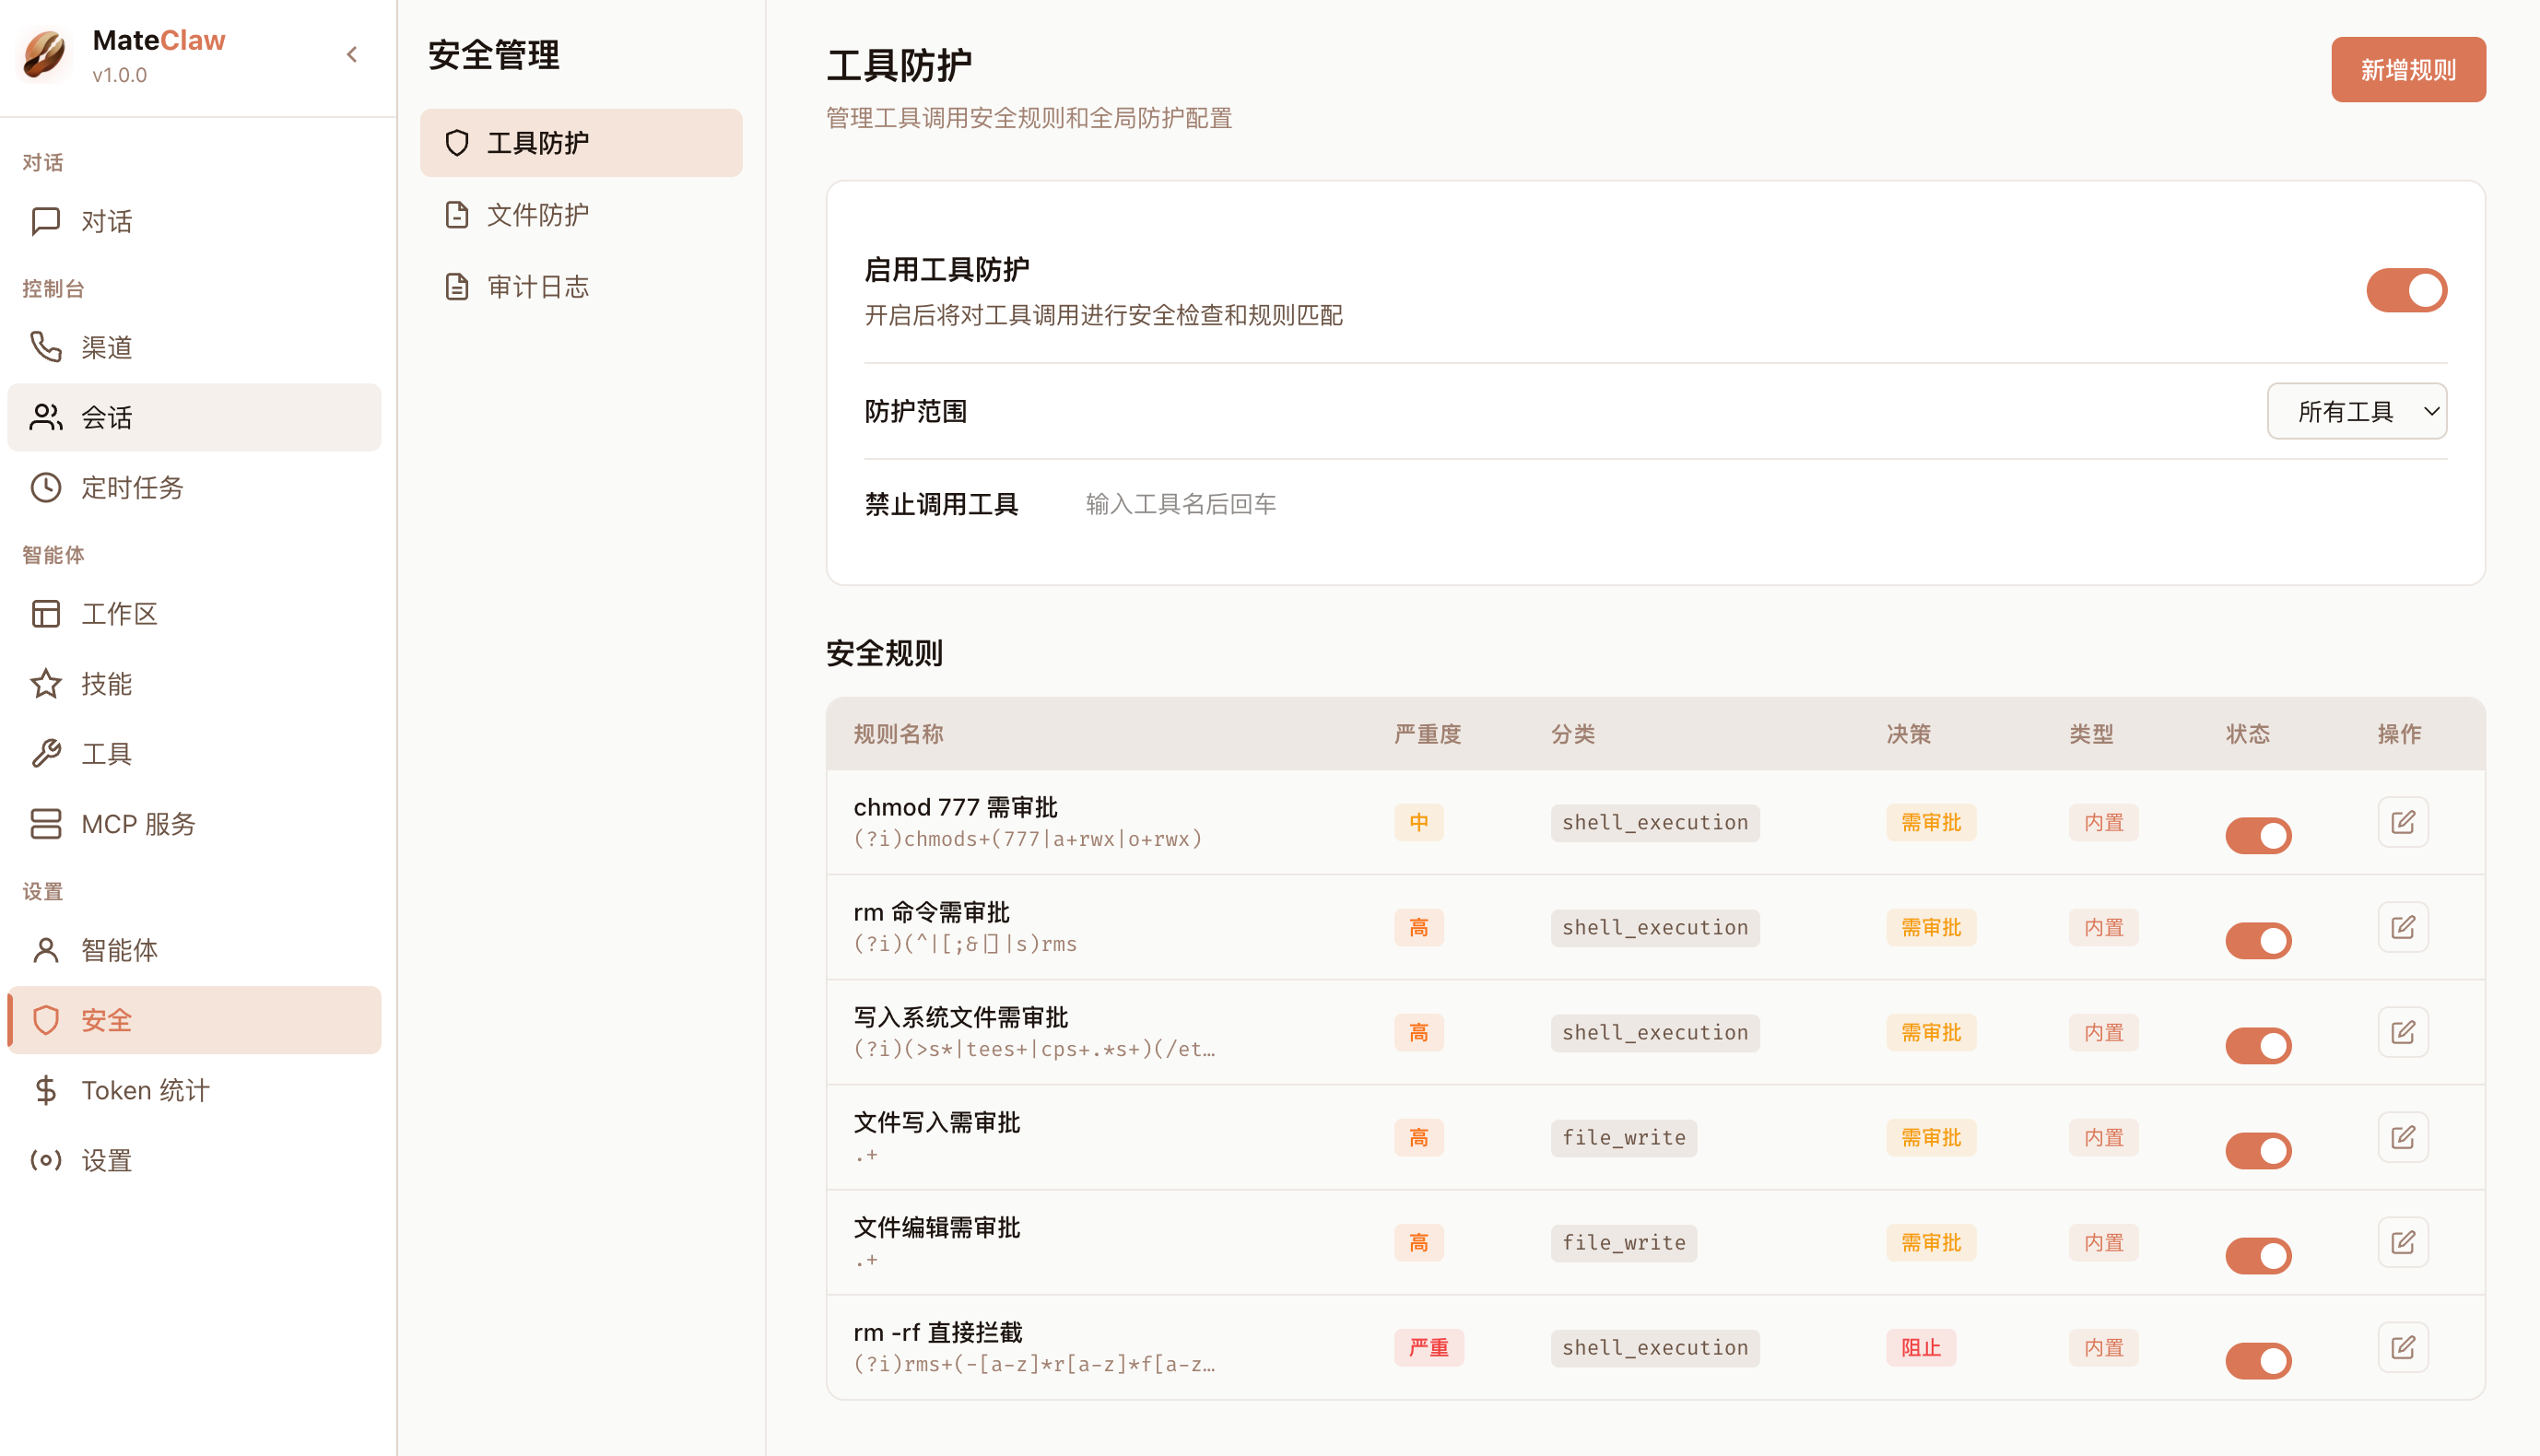The height and width of the screenshot is (1456, 2540).
Task: Open the 对话 chat panel
Action: (x=107, y=221)
